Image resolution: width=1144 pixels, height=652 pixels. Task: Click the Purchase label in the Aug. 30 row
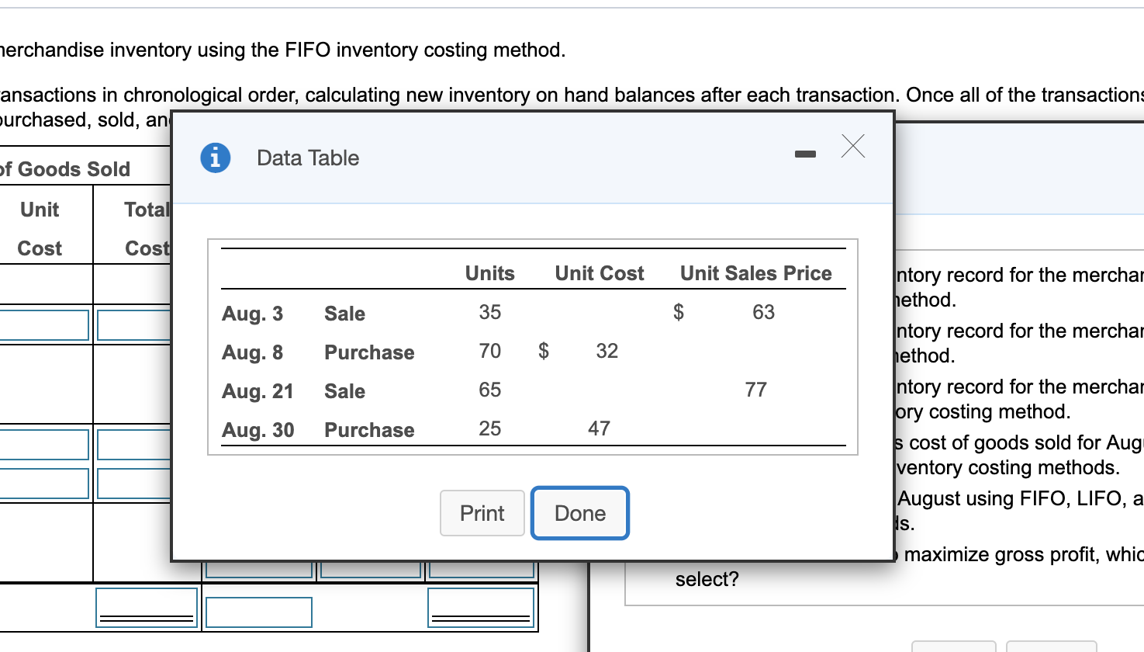(x=369, y=430)
